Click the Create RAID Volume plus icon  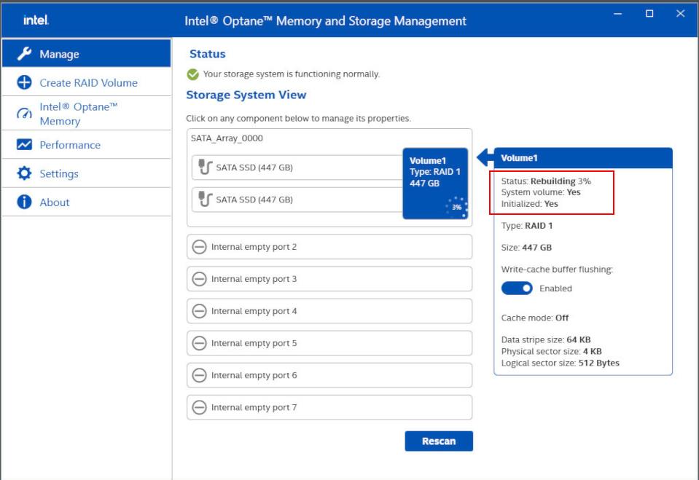pyautogui.click(x=24, y=82)
